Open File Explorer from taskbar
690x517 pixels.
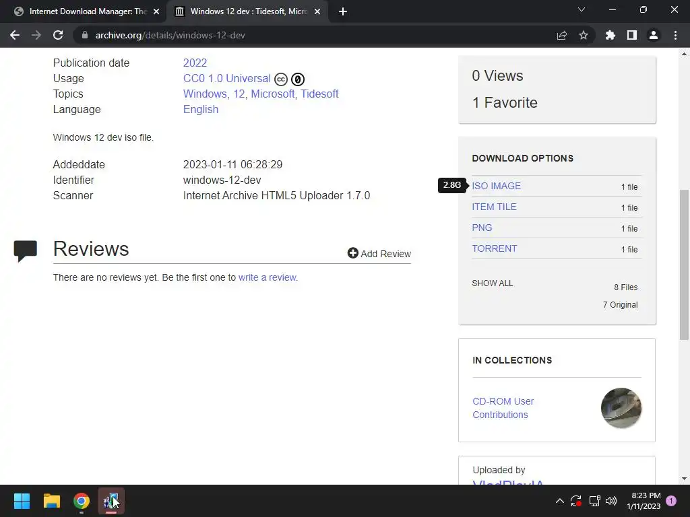pyautogui.click(x=51, y=501)
